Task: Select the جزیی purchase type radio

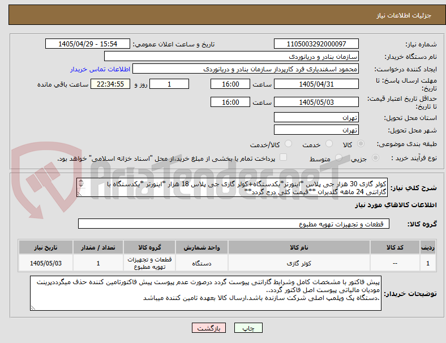Action: (375, 158)
